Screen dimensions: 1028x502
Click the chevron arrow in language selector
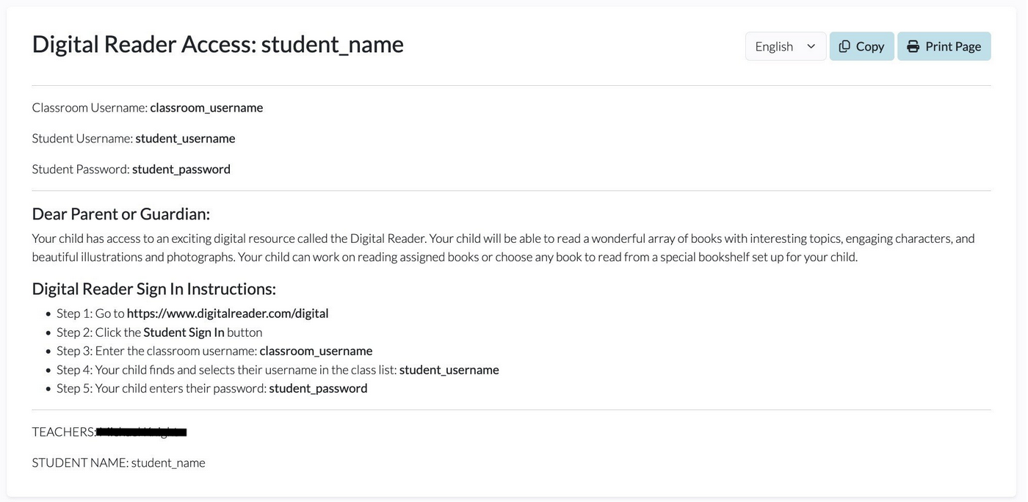point(811,46)
